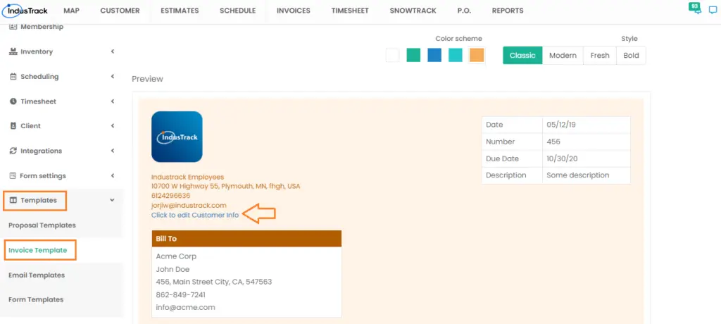The height and width of the screenshot is (324, 721).
Task: Select the Bold style
Action: 632,55
